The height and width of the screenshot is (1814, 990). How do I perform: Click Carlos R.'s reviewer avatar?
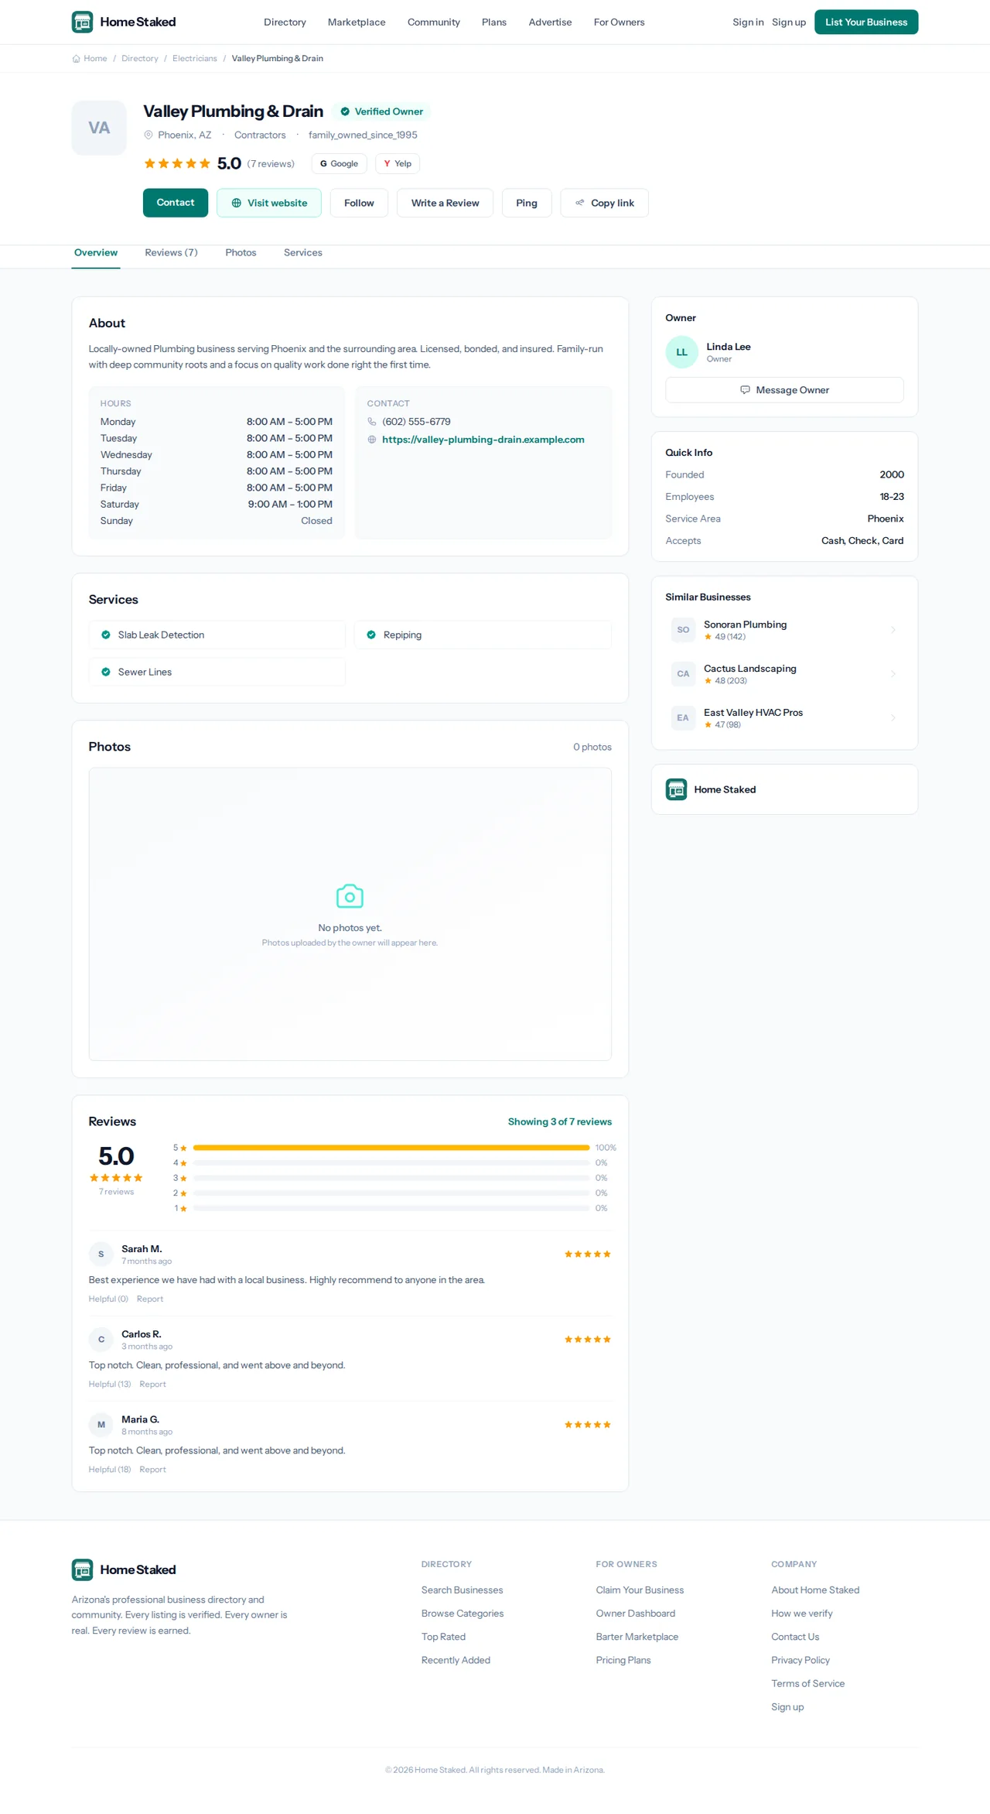[x=101, y=1340]
